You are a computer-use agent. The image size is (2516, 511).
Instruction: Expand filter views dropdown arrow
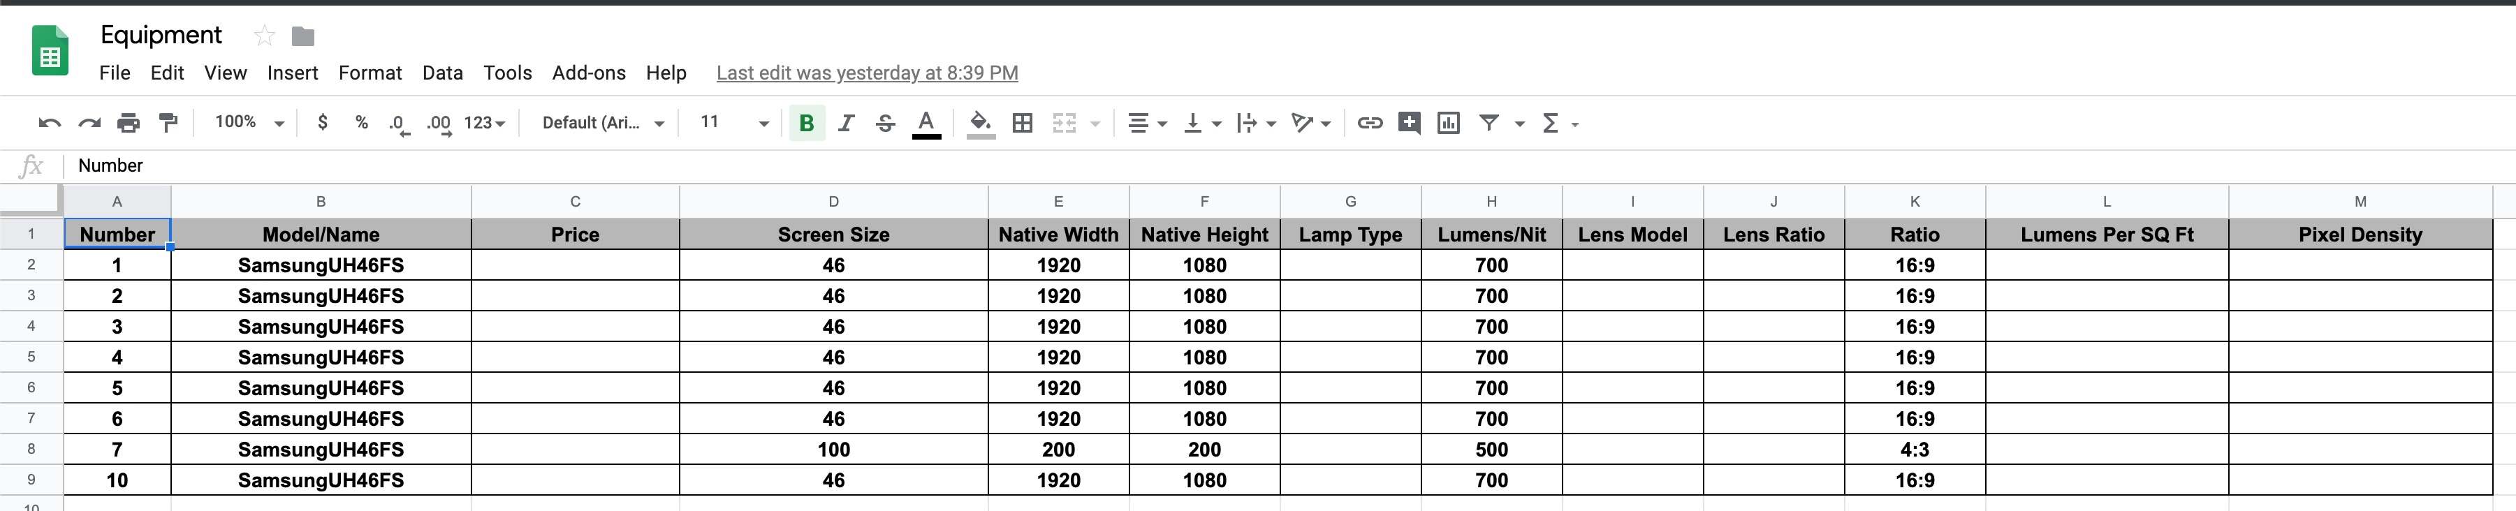[1520, 124]
